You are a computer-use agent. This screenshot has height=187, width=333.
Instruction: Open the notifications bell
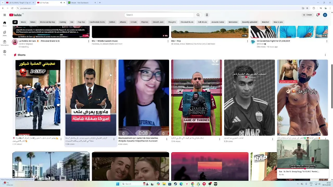pyautogui.click(x=318, y=15)
